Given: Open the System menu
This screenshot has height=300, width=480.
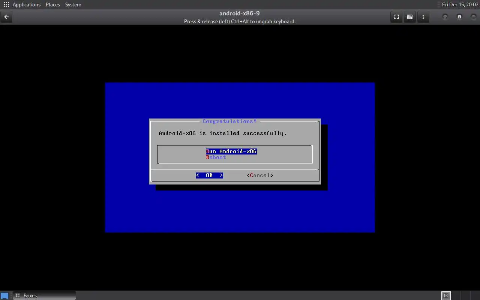Looking at the screenshot, I should pos(73,4).
